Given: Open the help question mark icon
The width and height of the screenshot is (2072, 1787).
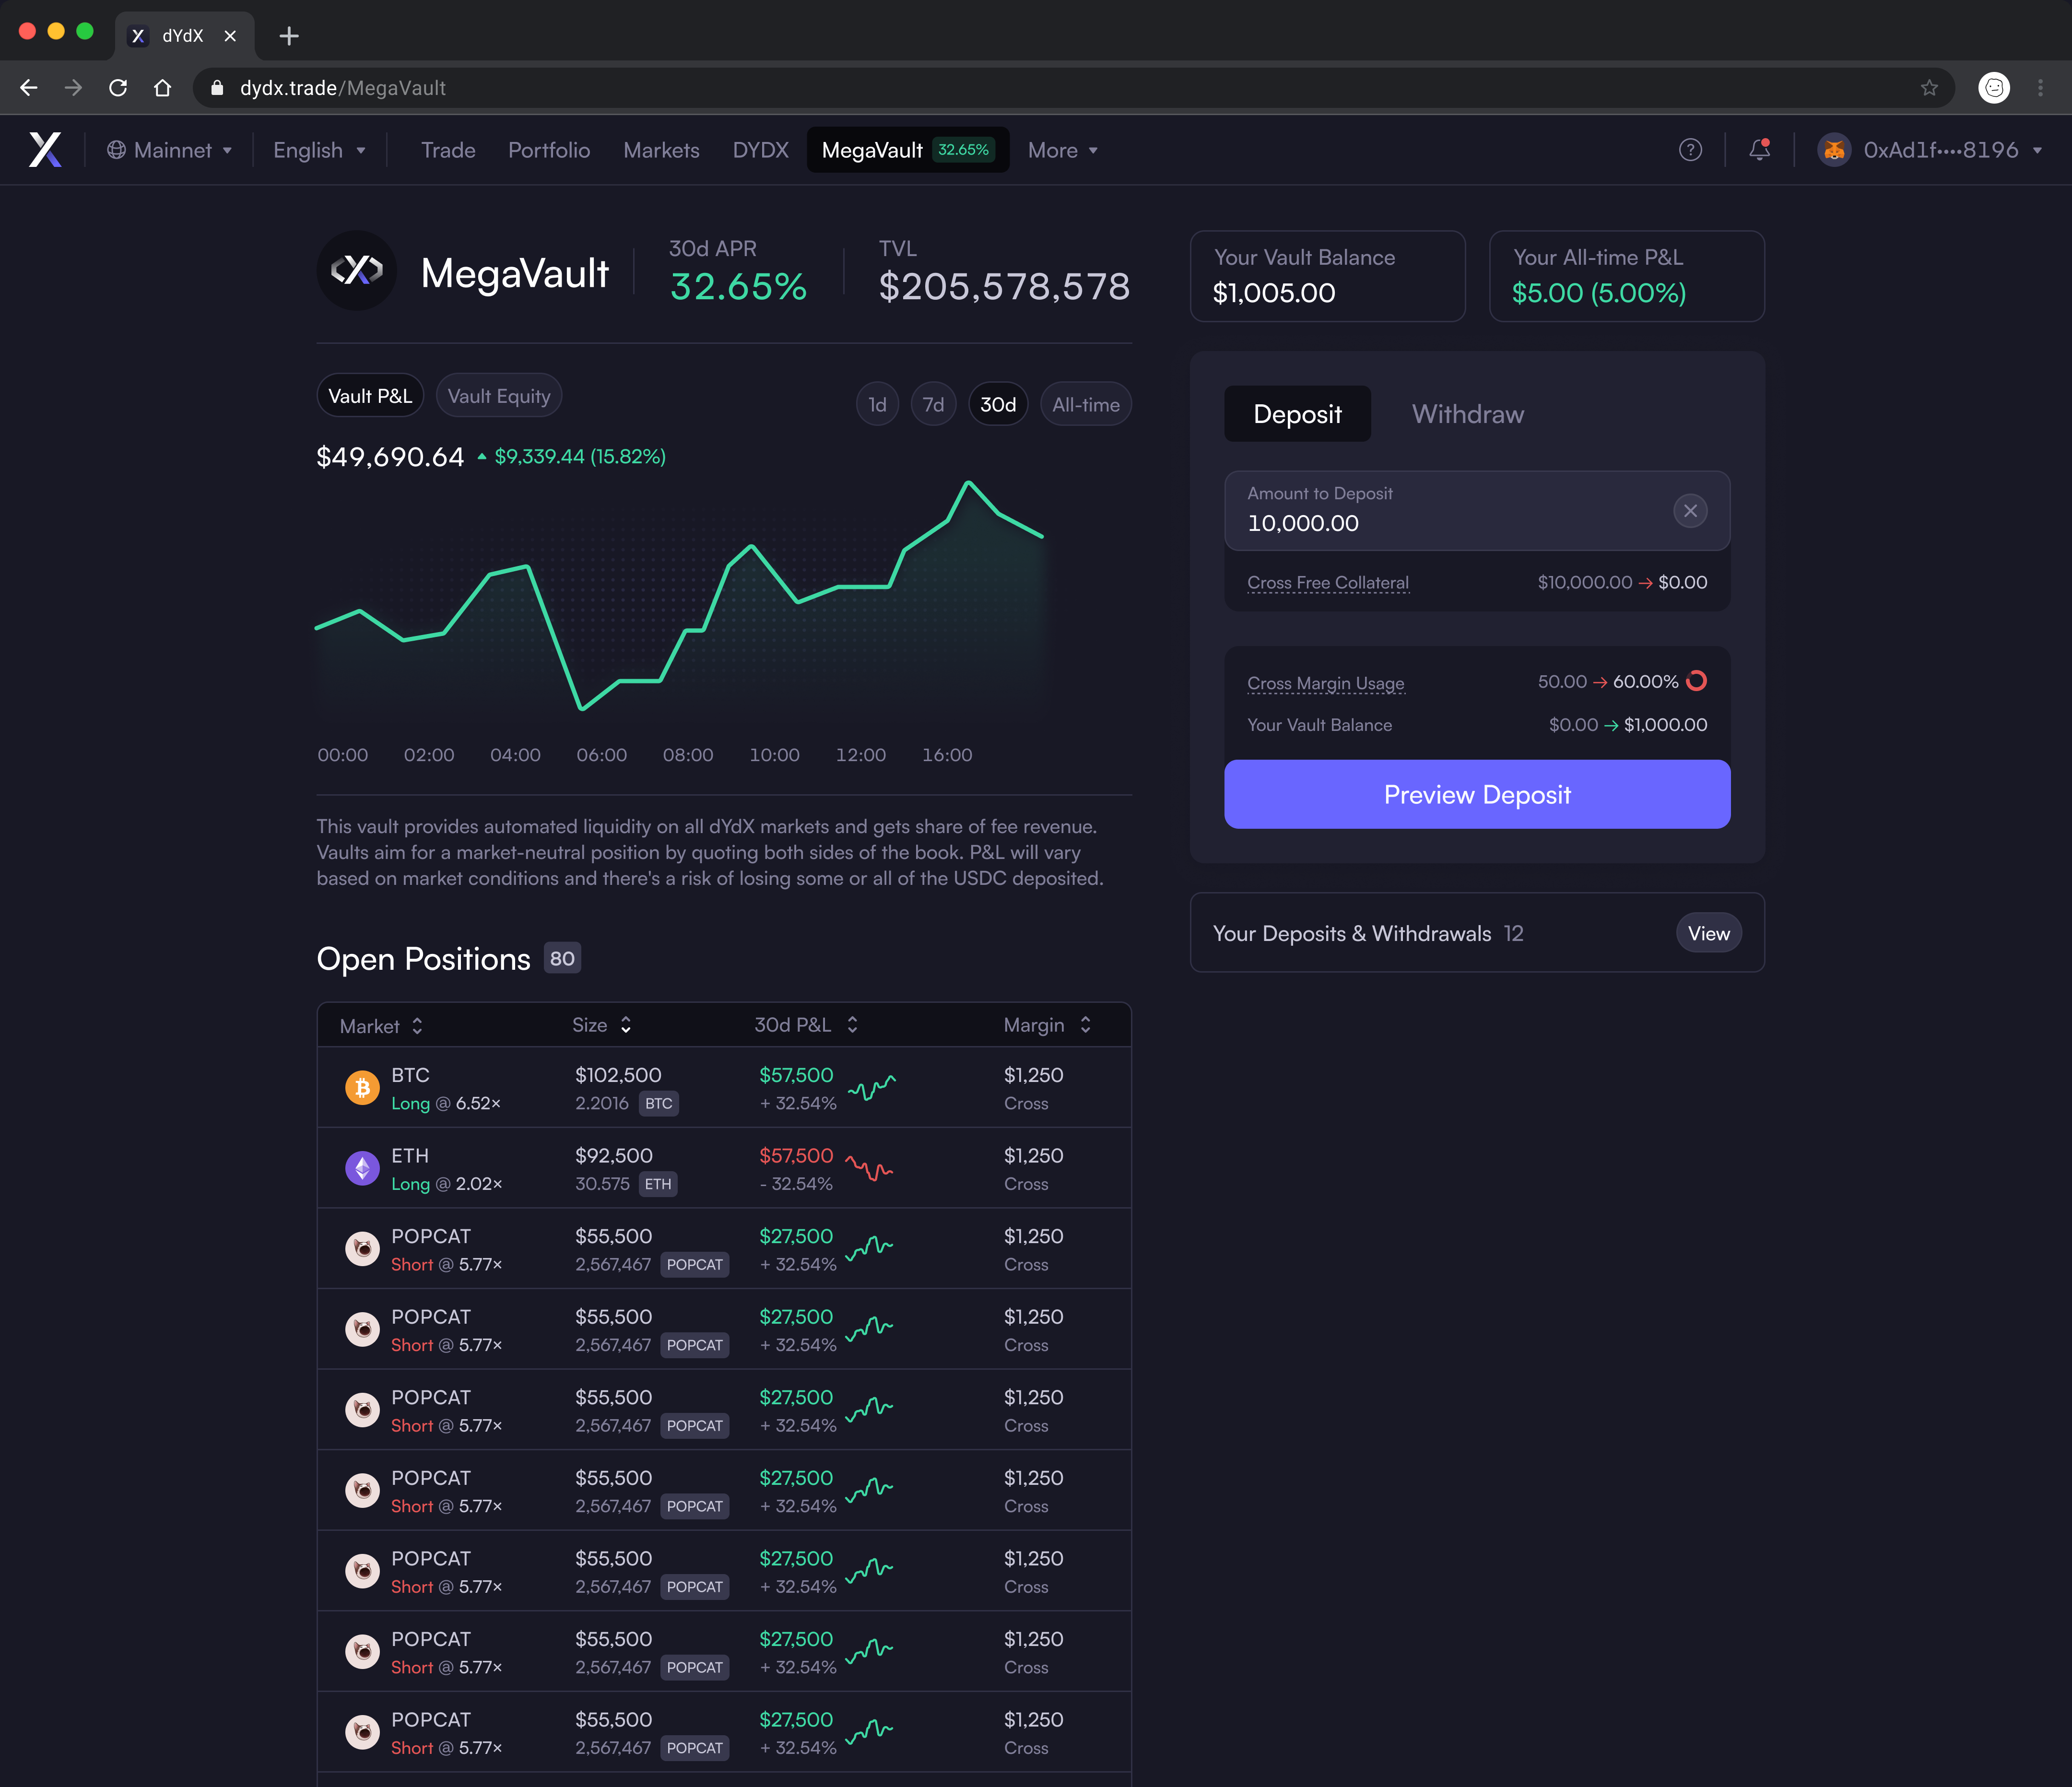Looking at the screenshot, I should pyautogui.click(x=1690, y=150).
